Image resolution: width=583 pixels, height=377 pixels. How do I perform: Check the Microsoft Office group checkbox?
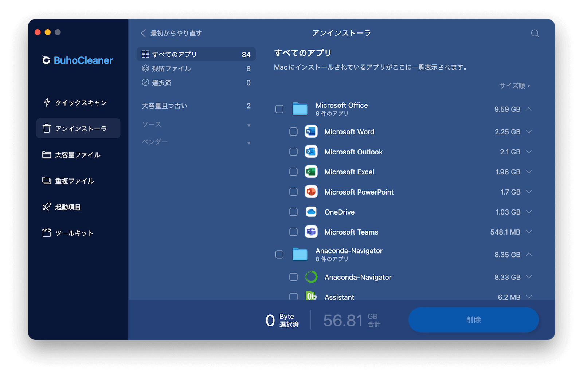tap(279, 109)
